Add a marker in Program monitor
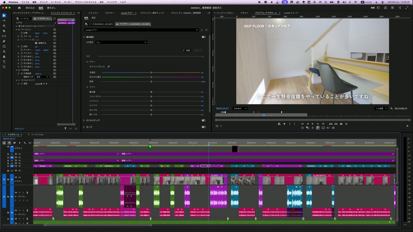Image resolution: width=413 pixels, height=232 pixels. click(x=284, y=124)
